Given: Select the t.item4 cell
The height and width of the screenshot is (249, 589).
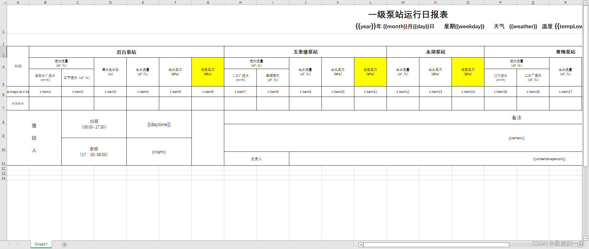Looking at the screenshot, I should click(143, 92).
